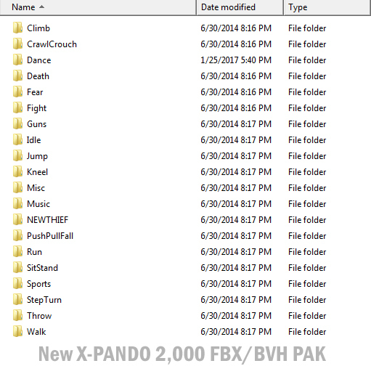Viewport: 371px width, 374px height.
Task: Select the CrawlCrouch folder icon
Action: (x=17, y=44)
